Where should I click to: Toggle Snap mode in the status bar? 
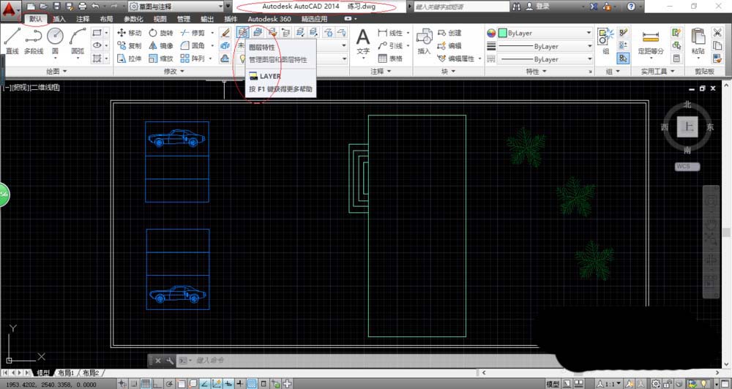pyautogui.click(x=133, y=385)
